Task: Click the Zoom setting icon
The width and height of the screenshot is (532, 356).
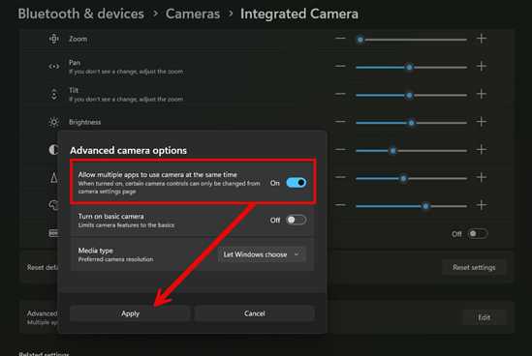Action: tap(54, 39)
